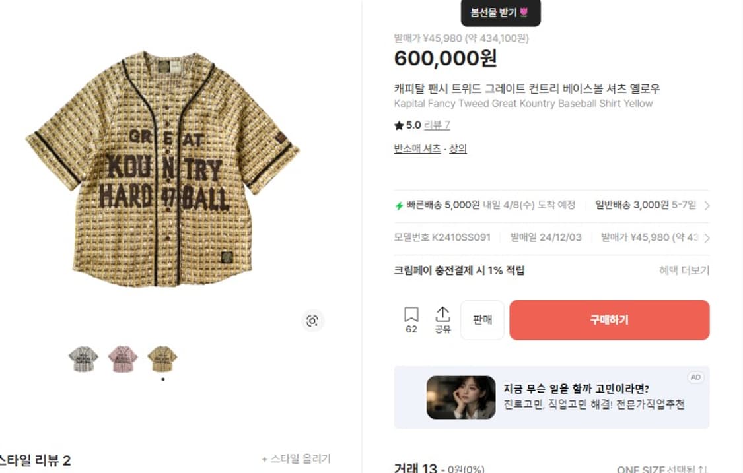743x473 pixels.
Task: Expand delivery options with the chevron arrow
Action: (707, 206)
